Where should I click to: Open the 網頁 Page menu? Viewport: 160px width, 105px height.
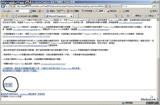[137, 16]
